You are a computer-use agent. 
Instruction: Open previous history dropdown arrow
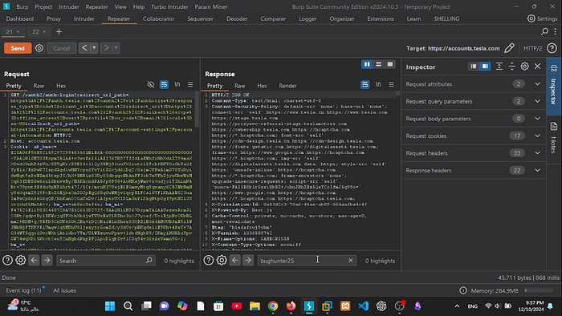pyautogui.click(x=94, y=48)
